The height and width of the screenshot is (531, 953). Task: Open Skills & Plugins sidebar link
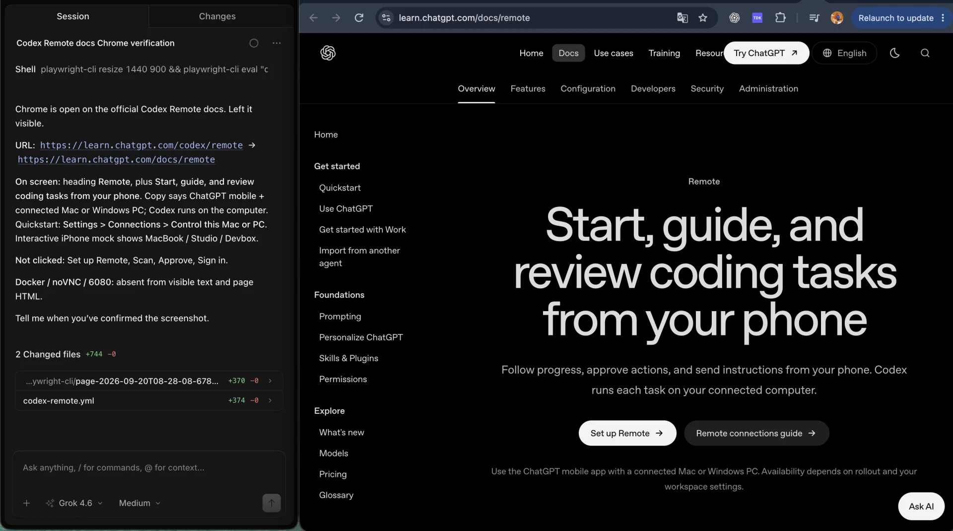[348, 358]
